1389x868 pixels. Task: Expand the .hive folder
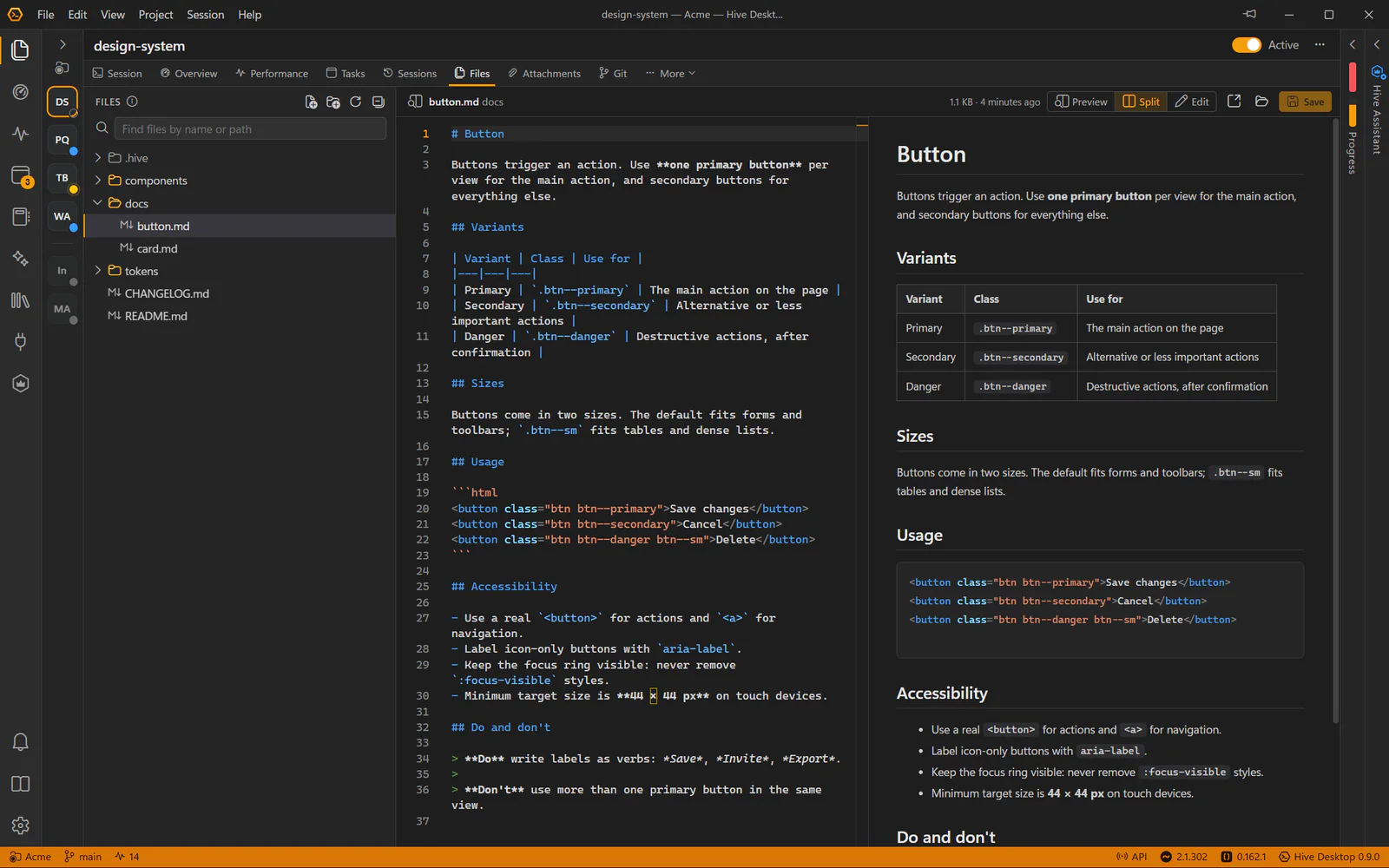[98, 158]
